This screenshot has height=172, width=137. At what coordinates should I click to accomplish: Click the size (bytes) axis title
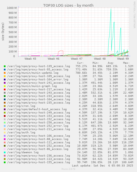(x=3, y=31)
